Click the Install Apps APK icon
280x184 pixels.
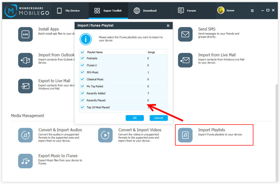point(25,34)
